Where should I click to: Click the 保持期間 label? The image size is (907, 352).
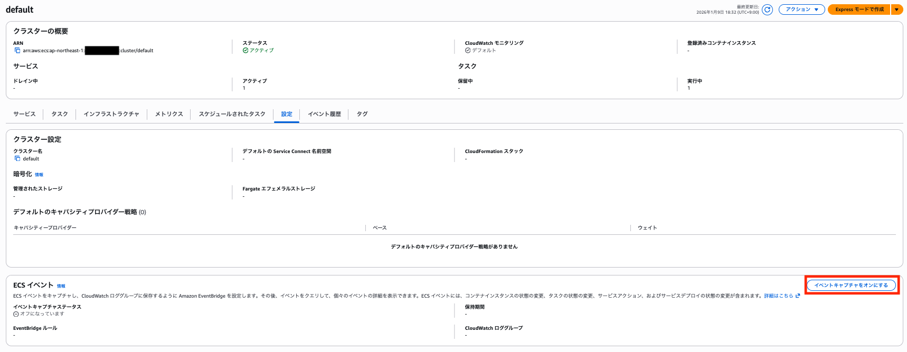(475, 307)
